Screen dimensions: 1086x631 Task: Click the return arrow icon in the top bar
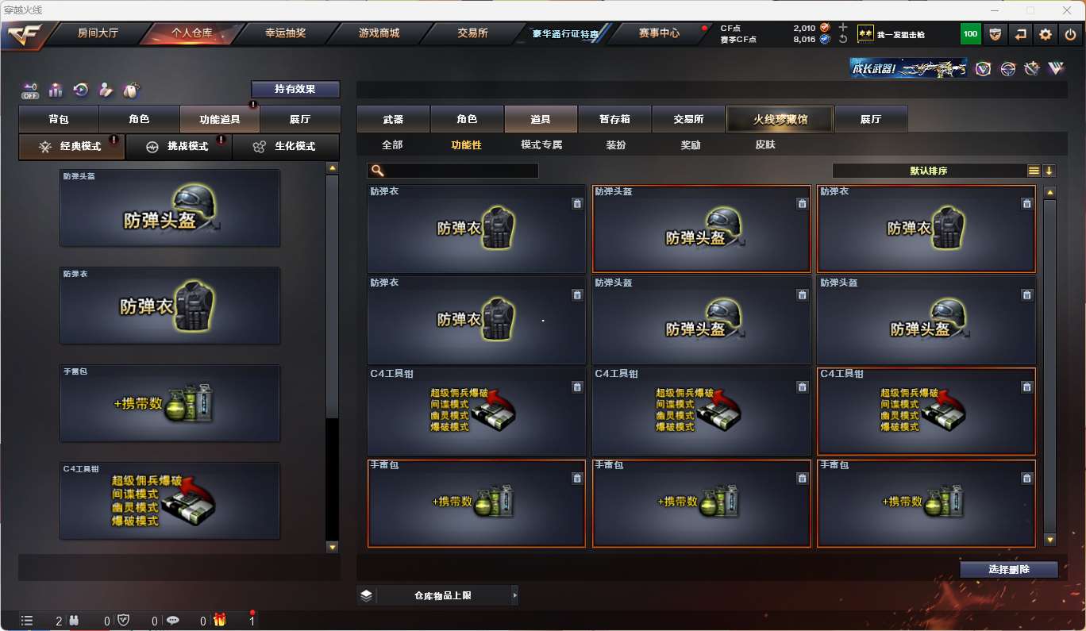point(1020,34)
